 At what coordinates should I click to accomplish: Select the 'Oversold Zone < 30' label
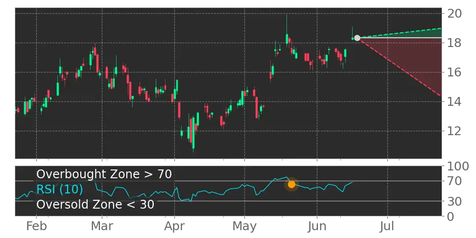[95, 204]
